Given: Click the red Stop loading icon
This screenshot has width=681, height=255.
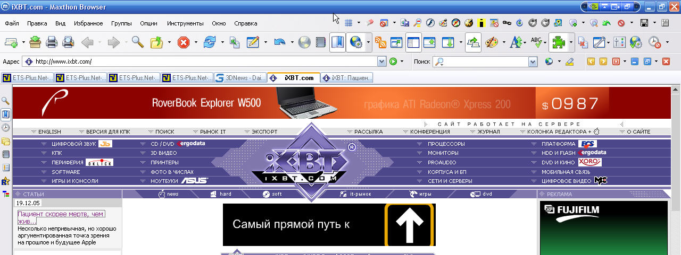Looking at the screenshot, I should coord(184,42).
